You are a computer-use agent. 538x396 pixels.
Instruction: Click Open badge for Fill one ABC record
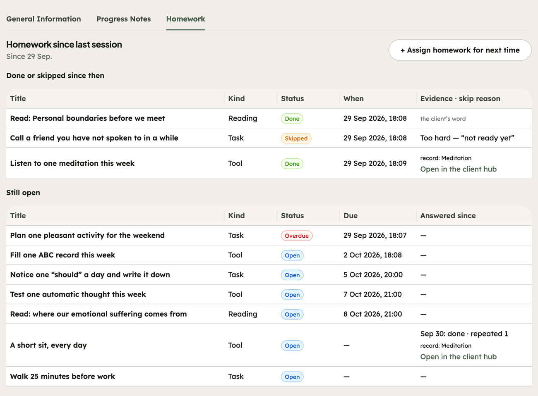tap(292, 255)
